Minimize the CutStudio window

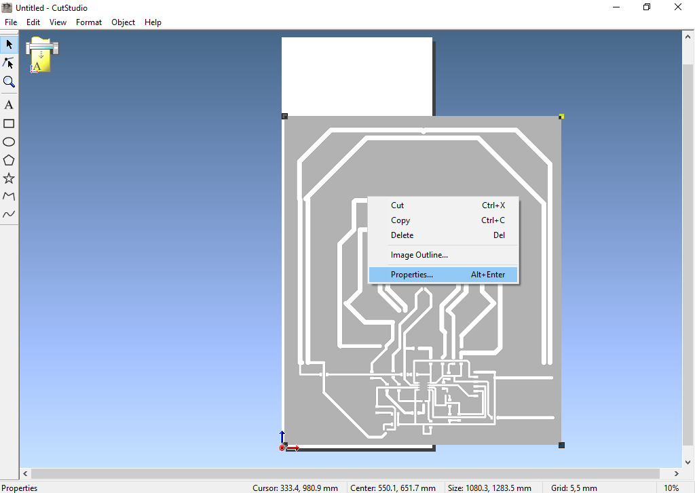point(616,7)
